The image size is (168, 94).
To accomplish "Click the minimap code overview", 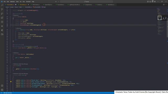I will (x=162, y=21).
